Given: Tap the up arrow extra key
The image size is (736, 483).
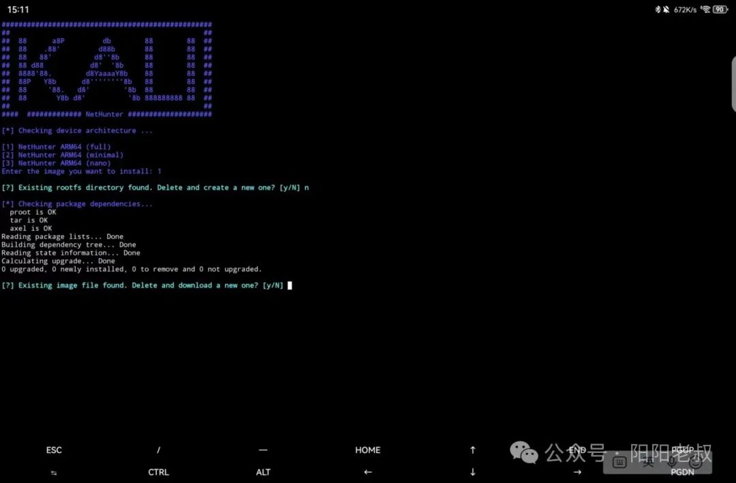Looking at the screenshot, I should point(473,450).
